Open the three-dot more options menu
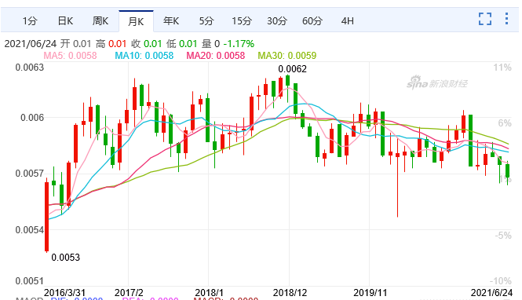522x300 pixels. [x=506, y=19]
